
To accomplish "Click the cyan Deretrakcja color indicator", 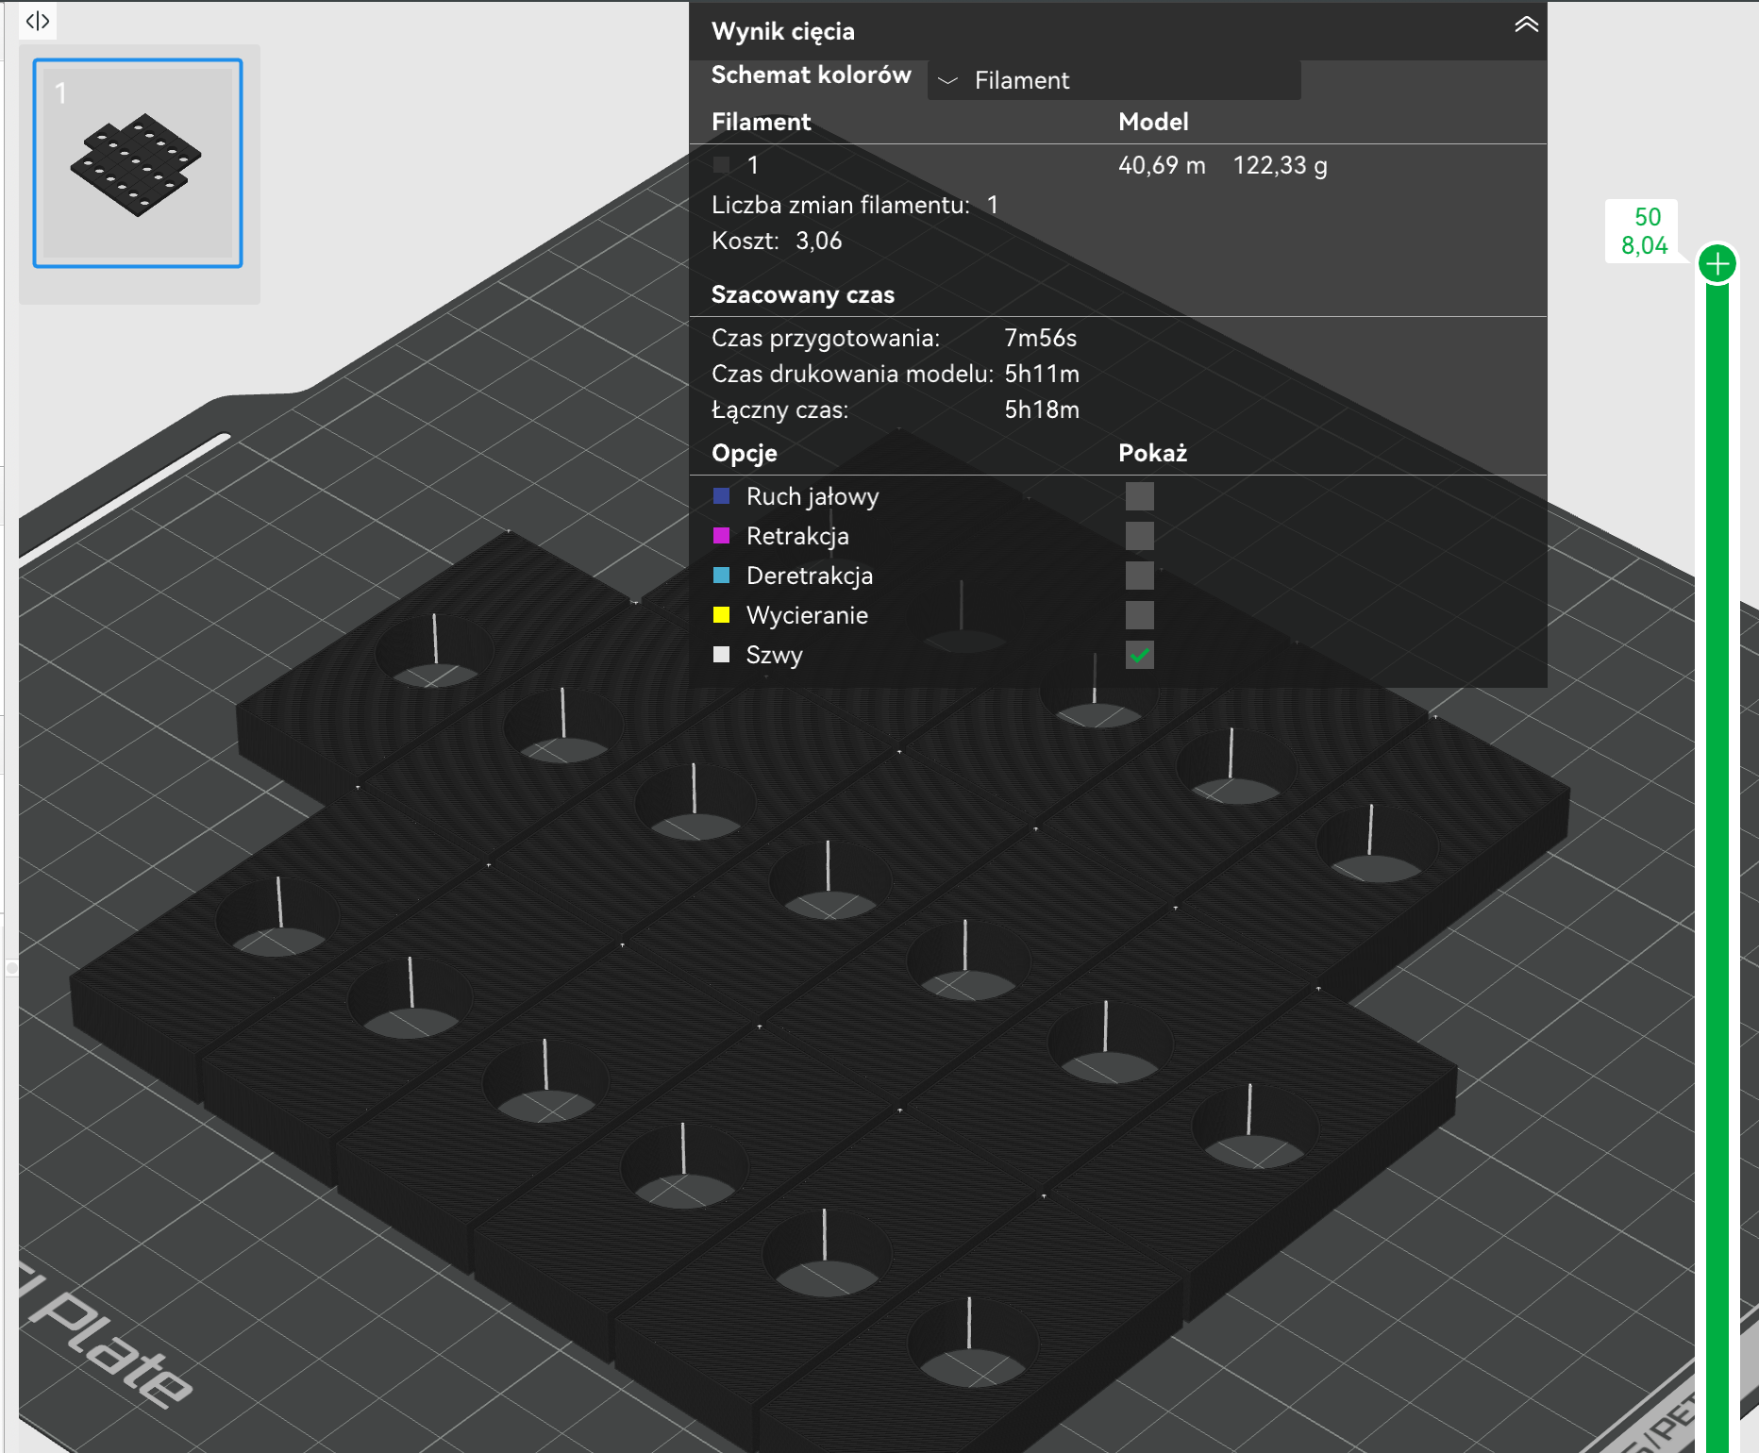I will (x=723, y=575).
